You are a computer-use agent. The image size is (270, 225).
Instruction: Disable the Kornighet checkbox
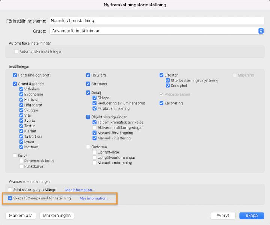[x=168, y=85]
